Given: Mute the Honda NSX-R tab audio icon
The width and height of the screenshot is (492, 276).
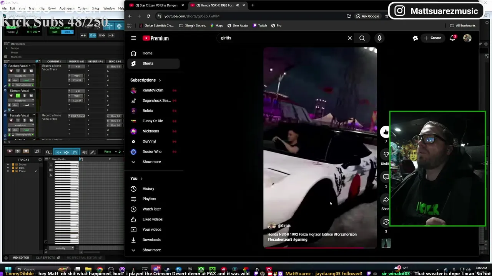Looking at the screenshot, I should (x=237, y=5).
